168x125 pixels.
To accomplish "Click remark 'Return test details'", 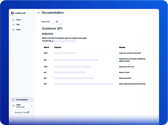I will pyautogui.click(x=125, y=78).
